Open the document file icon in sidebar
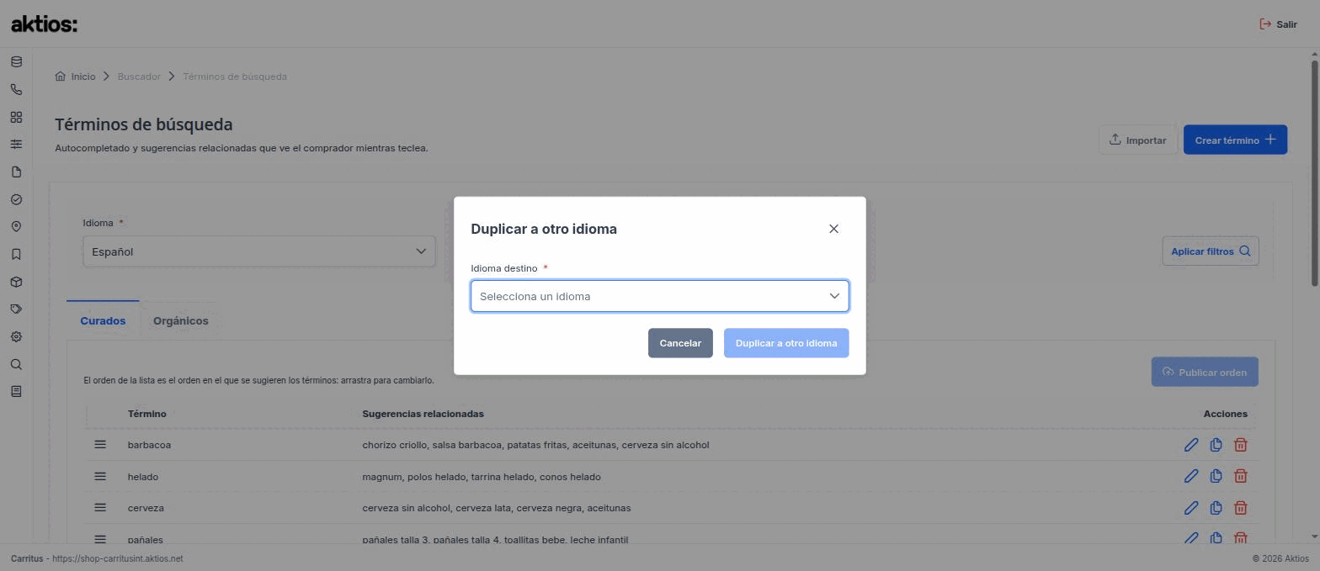The image size is (1320, 571). pyautogui.click(x=16, y=172)
